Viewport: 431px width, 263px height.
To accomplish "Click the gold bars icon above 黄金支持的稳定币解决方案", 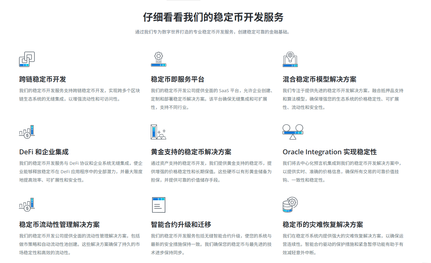I will [158, 132].
